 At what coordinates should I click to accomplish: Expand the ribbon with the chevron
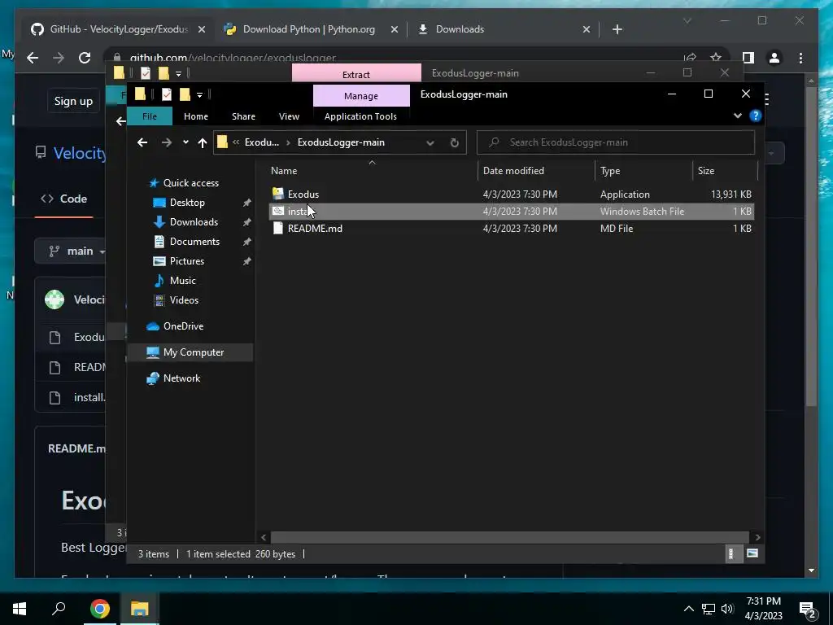click(737, 116)
